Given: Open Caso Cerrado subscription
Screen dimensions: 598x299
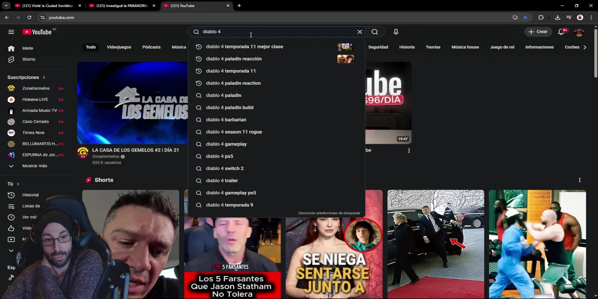Looking at the screenshot, I should pyautogui.click(x=37, y=122).
